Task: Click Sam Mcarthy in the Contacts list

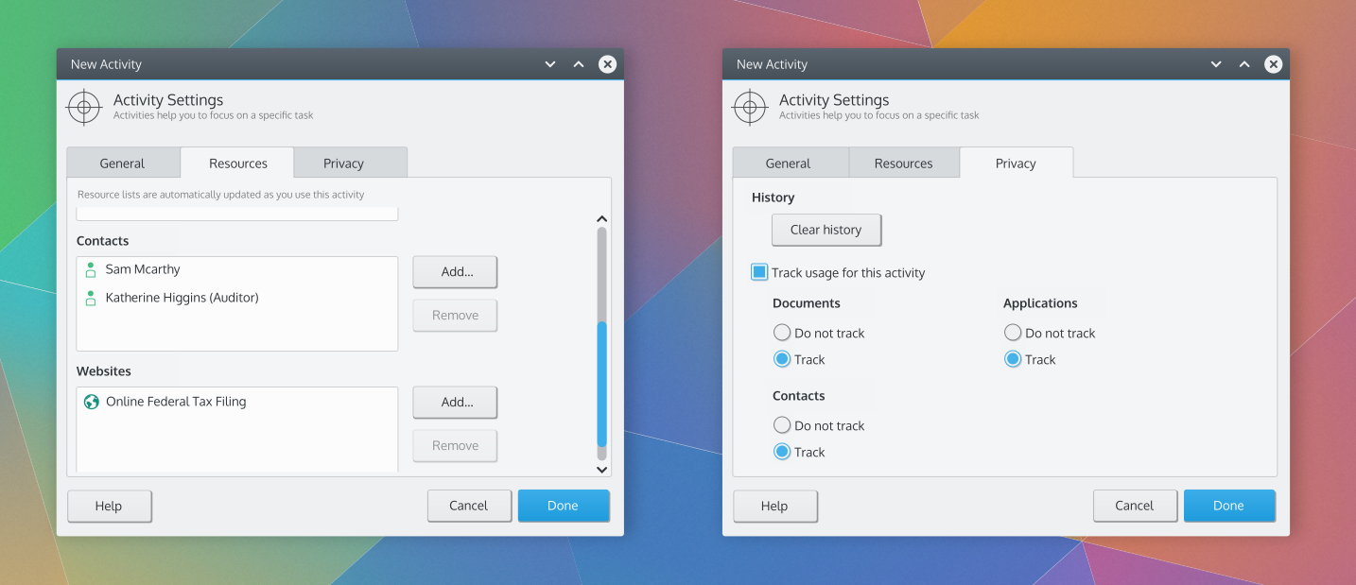Action: click(143, 269)
